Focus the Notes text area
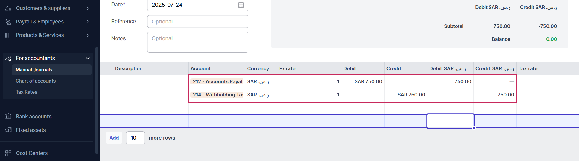This screenshot has width=579, height=161. point(197,42)
